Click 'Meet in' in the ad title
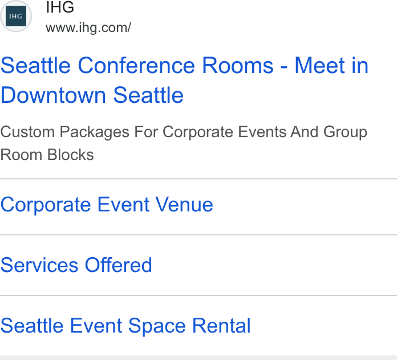397x360 pixels. [331, 66]
